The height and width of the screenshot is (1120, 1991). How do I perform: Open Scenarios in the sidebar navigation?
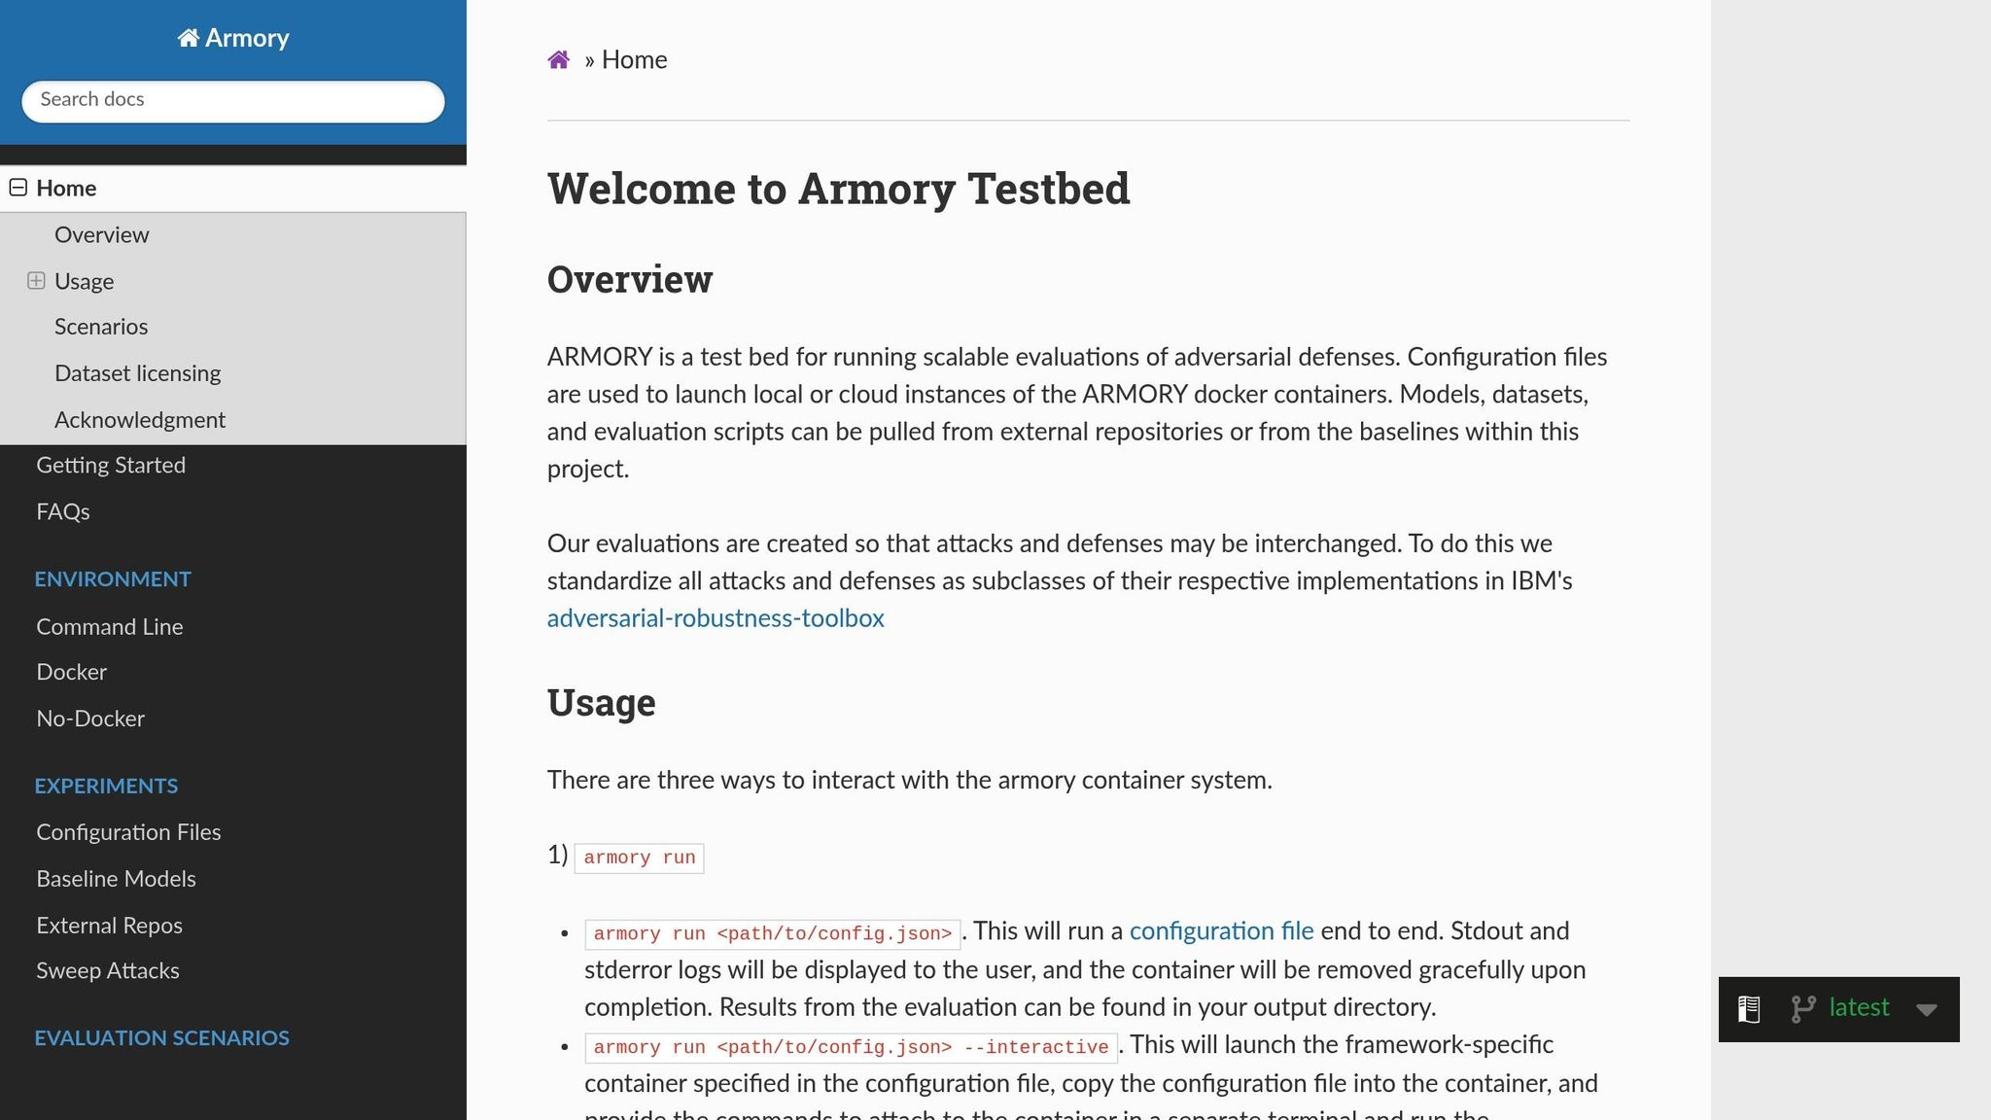(101, 327)
